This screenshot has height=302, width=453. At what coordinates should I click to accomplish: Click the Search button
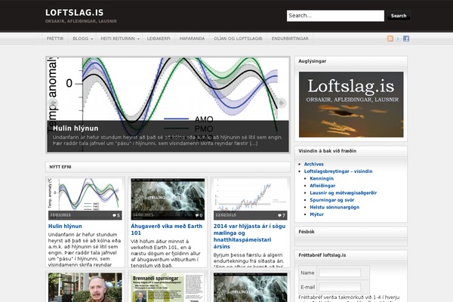pyautogui.click(x=399, y=16)
